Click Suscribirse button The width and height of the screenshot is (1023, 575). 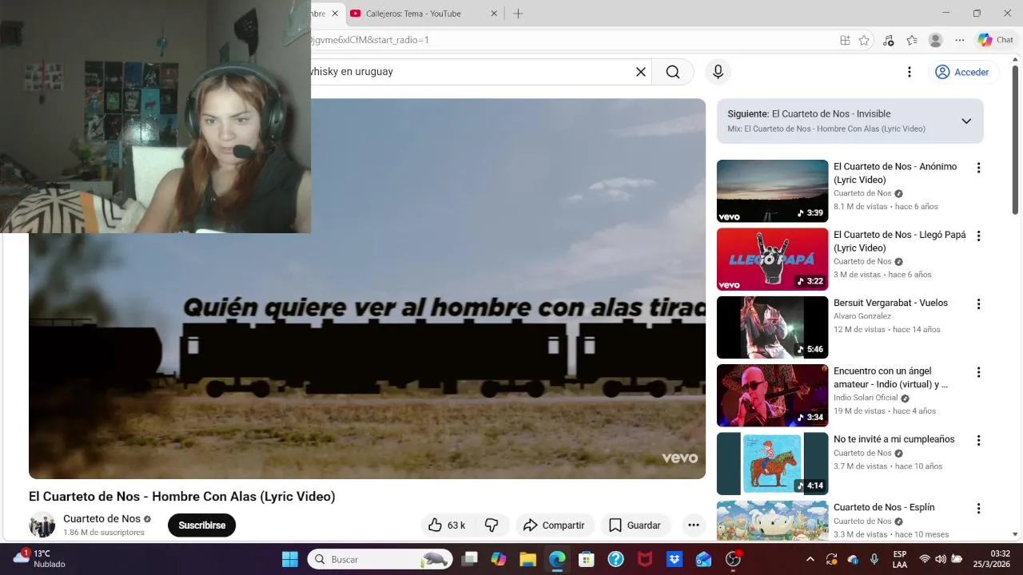[201, 525]
